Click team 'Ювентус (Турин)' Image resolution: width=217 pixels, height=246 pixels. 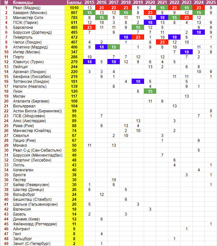point(28,62)
